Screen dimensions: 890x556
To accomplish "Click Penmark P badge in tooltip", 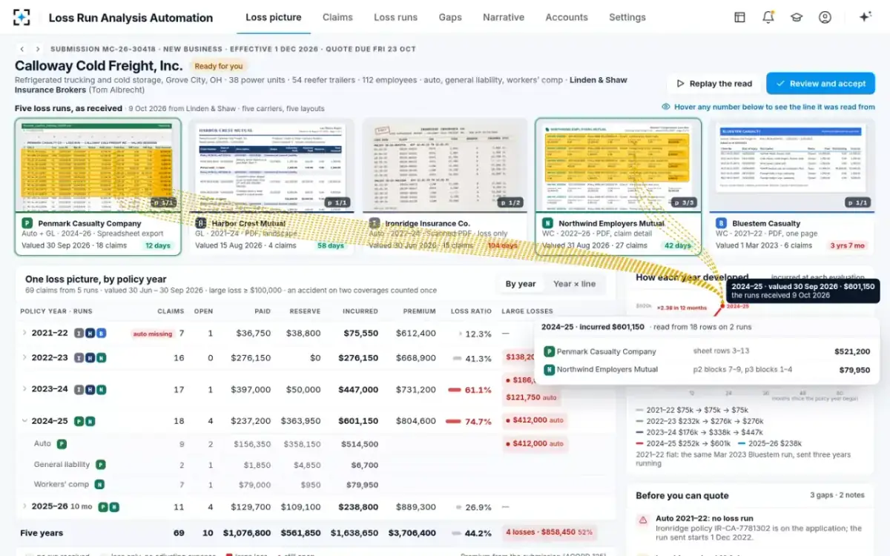I will click(550, 351).
